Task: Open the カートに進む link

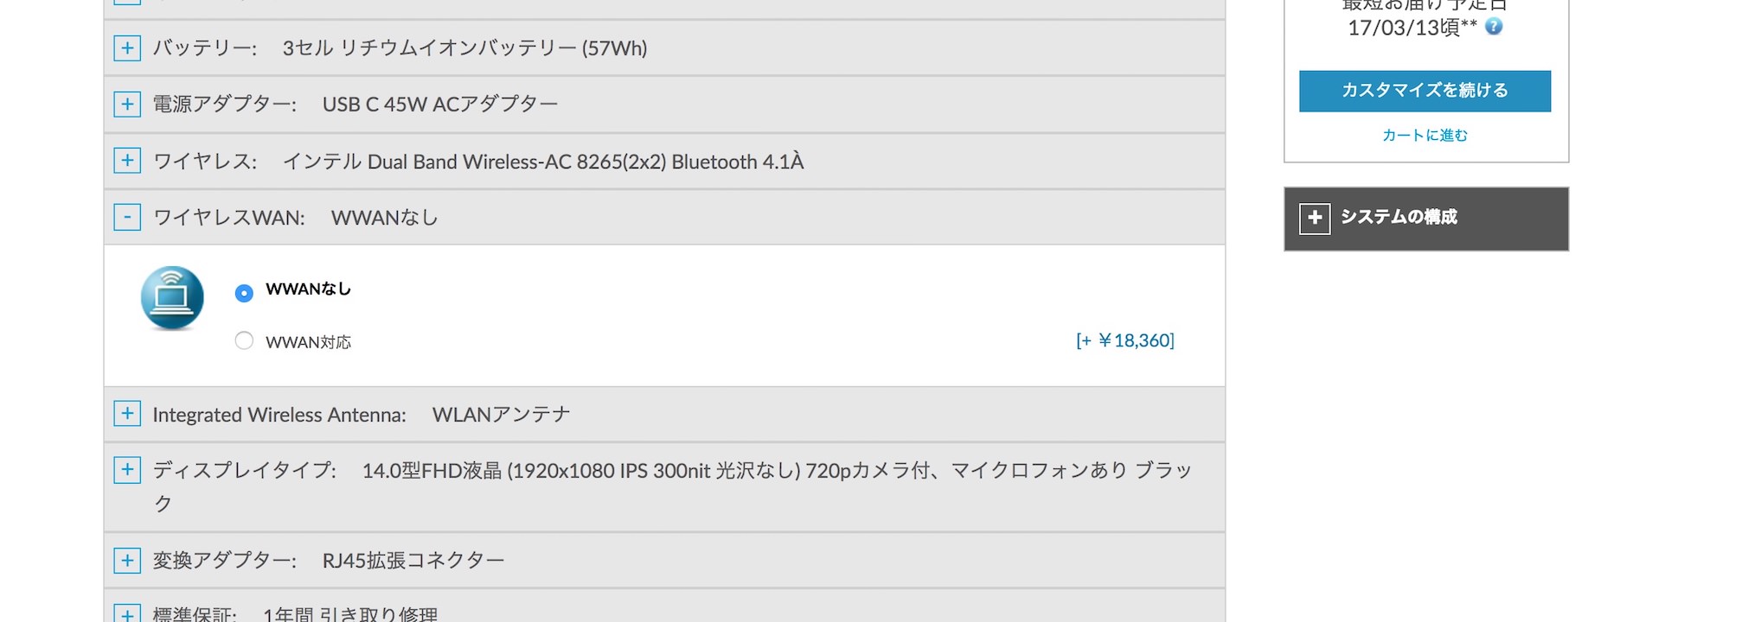Action: point(1425,135)
